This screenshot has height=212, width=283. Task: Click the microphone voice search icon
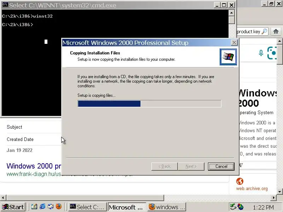[x=261, y=53]
